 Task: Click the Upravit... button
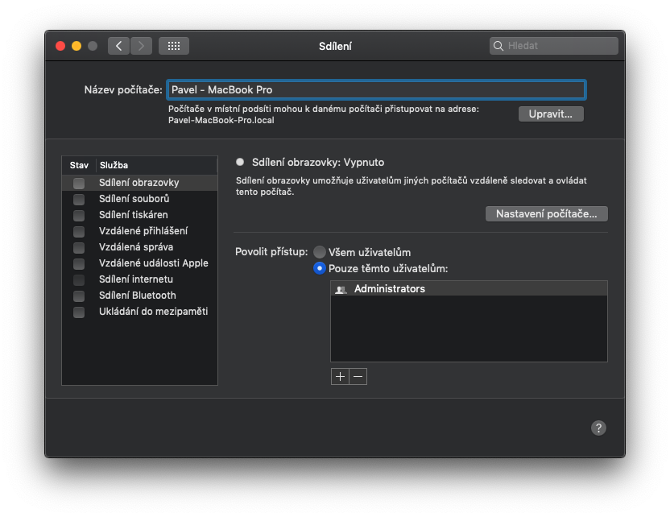[551, 114]
